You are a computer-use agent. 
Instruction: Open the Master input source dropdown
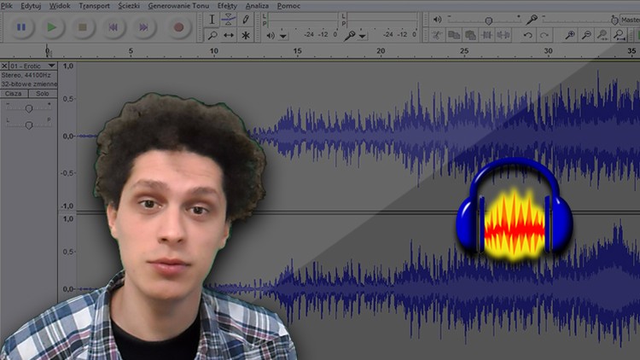pyautogui.click(x=630, y=20)
